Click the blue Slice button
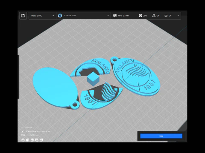Image resolution: width=205 pixels, height=153 pixels. 161,136
